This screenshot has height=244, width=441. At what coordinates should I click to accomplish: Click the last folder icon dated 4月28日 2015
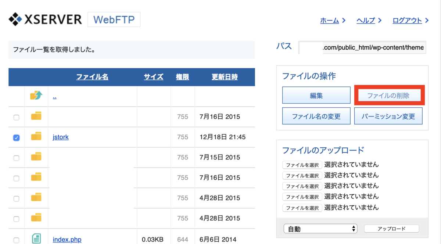click(x=36, y=218)
